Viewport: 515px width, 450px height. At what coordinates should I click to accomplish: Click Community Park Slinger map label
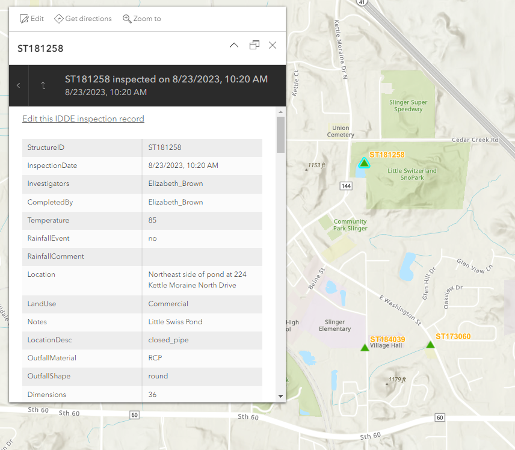tap(350, 225)
